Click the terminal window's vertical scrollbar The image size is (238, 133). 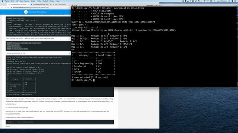(x=237, y=84)
